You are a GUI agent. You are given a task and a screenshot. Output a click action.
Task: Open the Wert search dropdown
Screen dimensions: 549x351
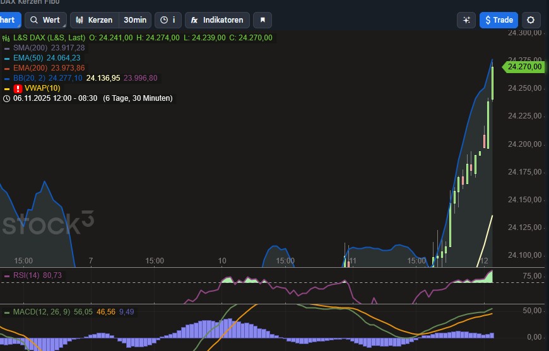click(x=45, y=20)
